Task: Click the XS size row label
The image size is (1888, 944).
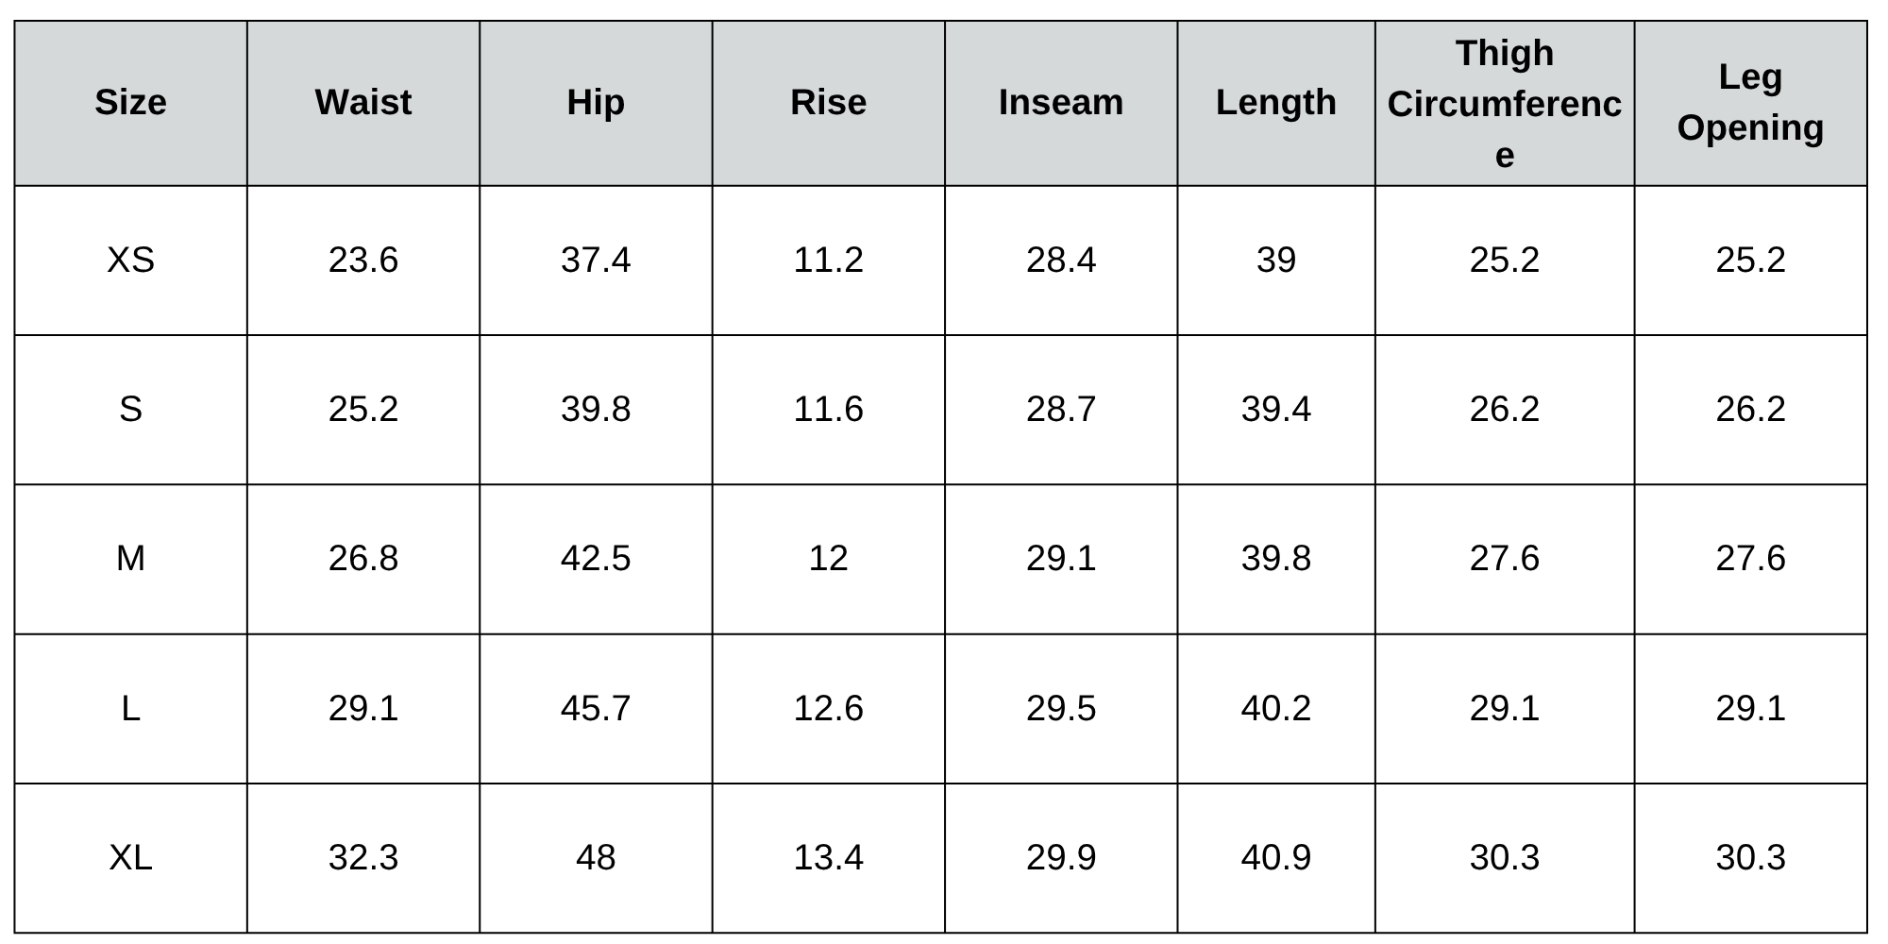Action: coord(130,260)
